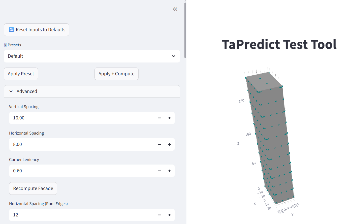Decrease Roof Edges spacing with minus icon
The width and height of the screenshot is (357, 224).
point(159,215)
